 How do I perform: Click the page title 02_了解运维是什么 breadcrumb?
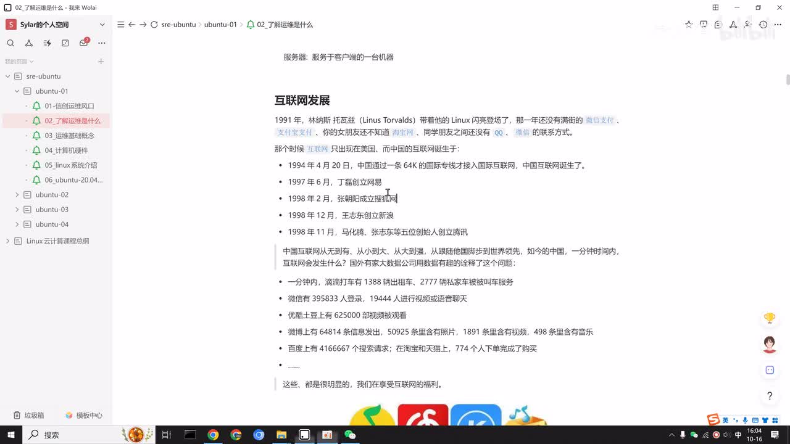[x=285, y=25]
